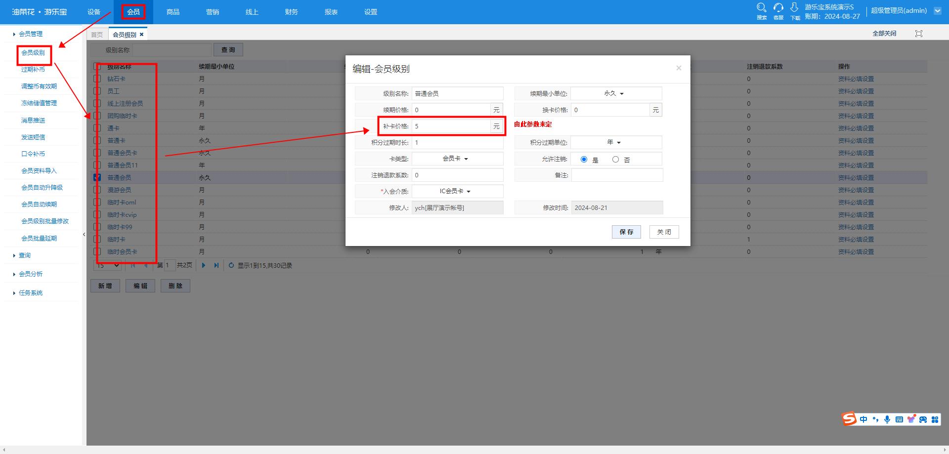949x454 pixels.
Task: Click 级别名称 field in dialog
Action: click(x=458, y=93)
